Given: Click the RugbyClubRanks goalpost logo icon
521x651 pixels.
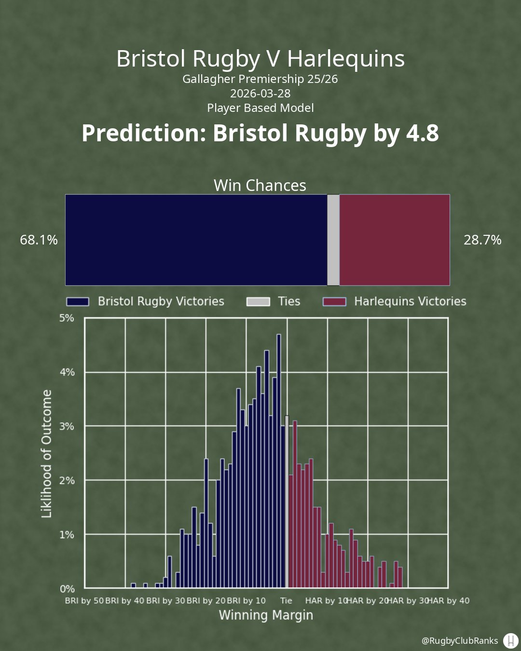Looking at the screenshot, I should tap(510, 640).
